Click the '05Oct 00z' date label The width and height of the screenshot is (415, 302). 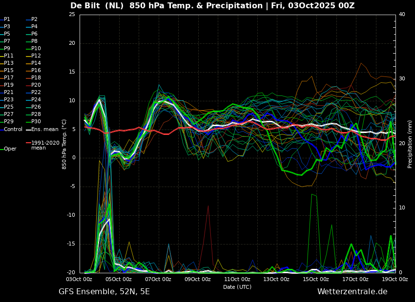[x=119, y=279]
